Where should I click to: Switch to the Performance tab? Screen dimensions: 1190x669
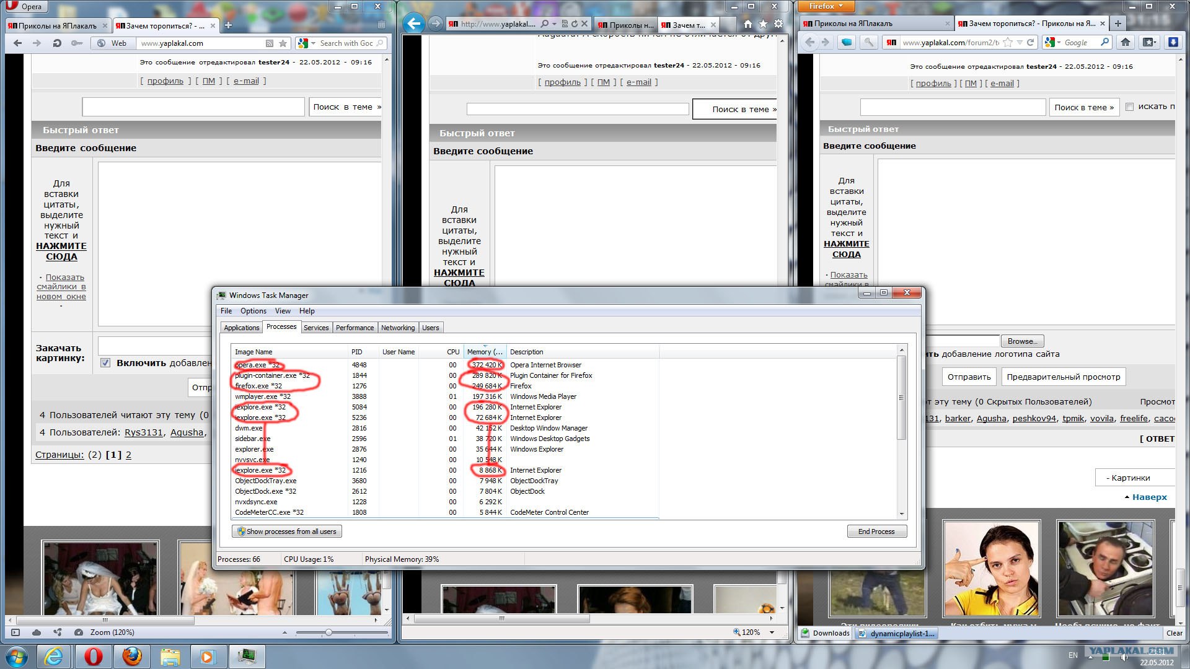(x=355, y=328)
